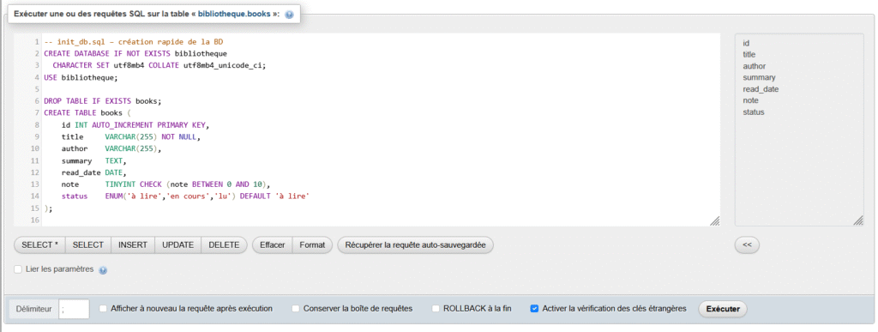
Task: Enable ROLLBACK à la fin option
Action: tap(436, 309)
